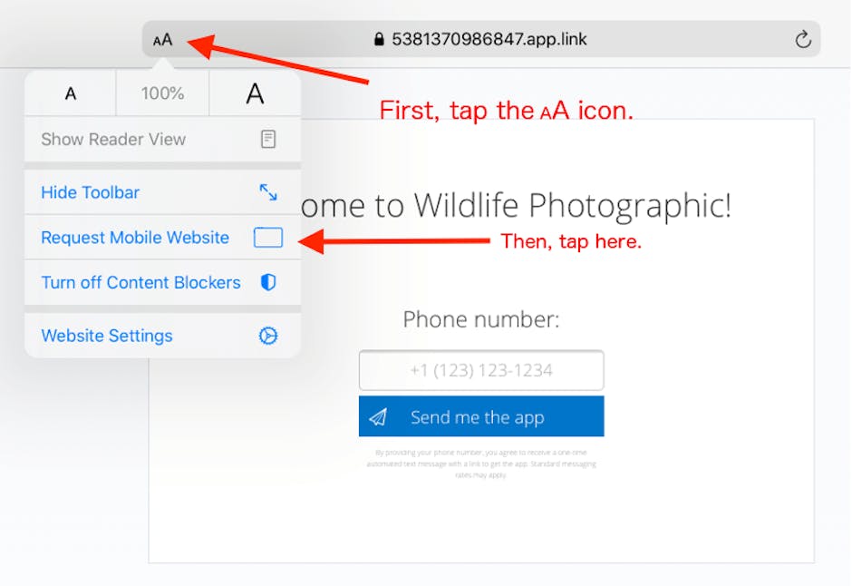852x586 pixels.
Task: Click the reload page icon
Action: (802, 40)
